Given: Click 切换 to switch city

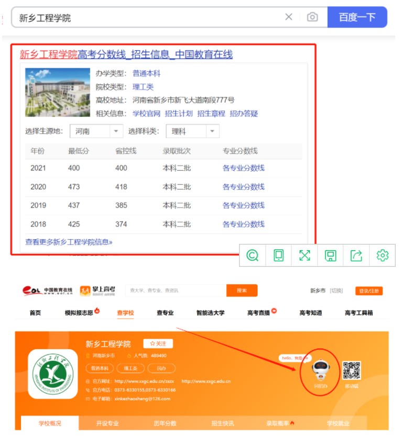Looking at the screenshot, I should (336, 291).
